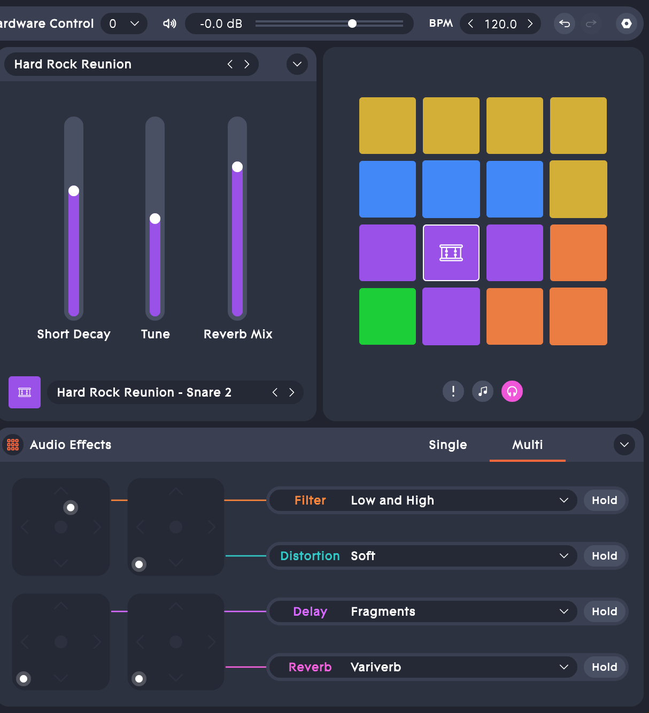
Task: Click the Audio Effects grid icon
Action: (13, 445)
